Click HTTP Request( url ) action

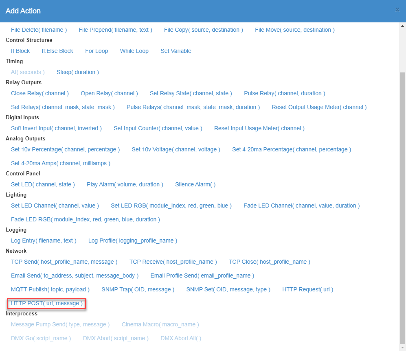[307, 290]
